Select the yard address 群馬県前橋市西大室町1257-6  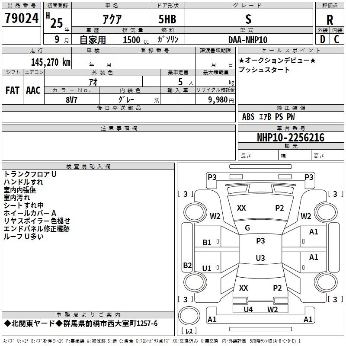click(x=110, y=324)
